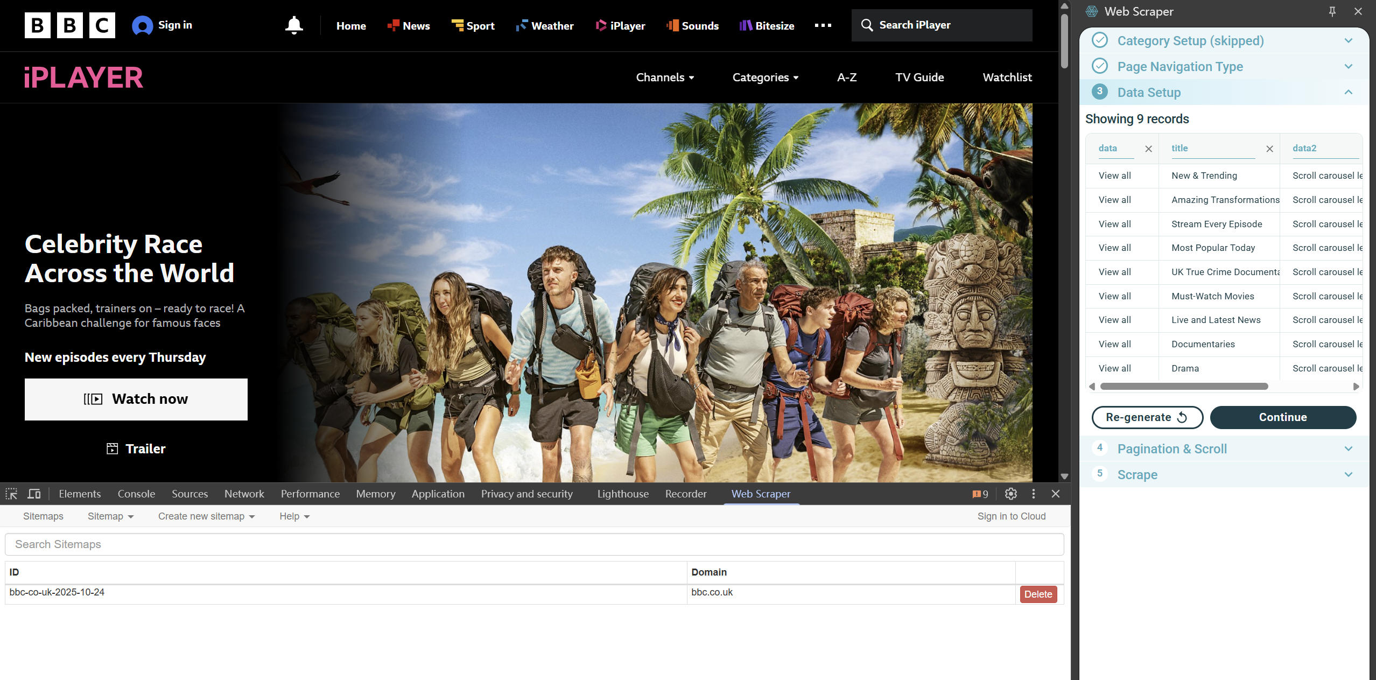Click the BBC more menu dots
1376x680 pixels.
click(x=823, y=25)
